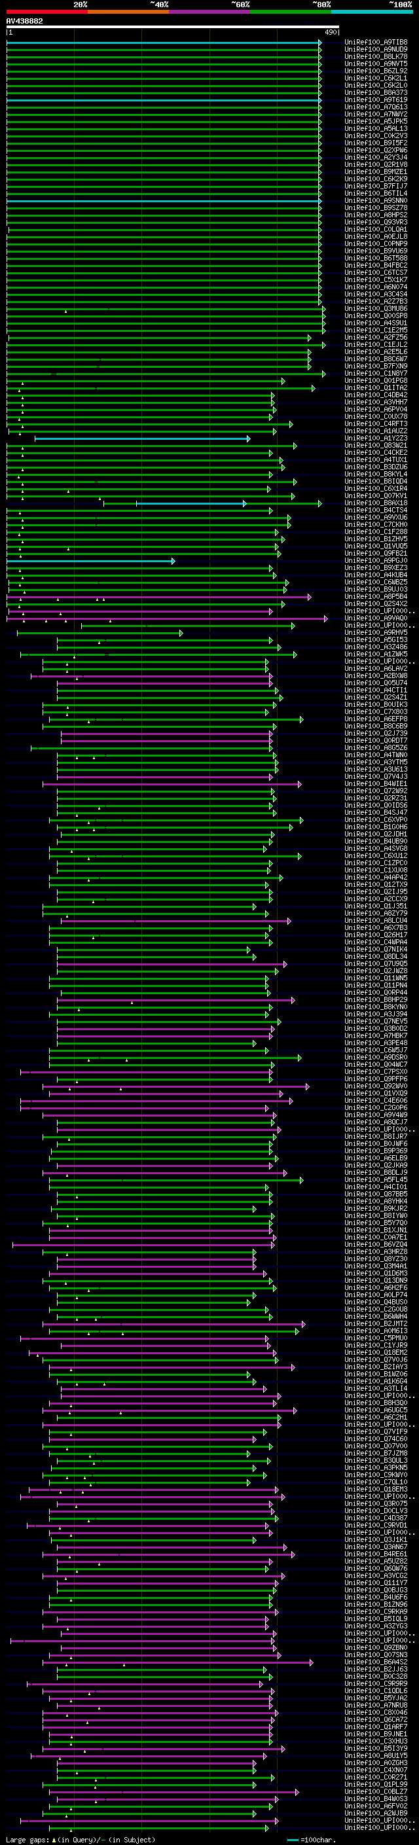Click hit label UniRef100_Q83W21
The height and width of the screenshot is (1845, 419).
point(376,446)
